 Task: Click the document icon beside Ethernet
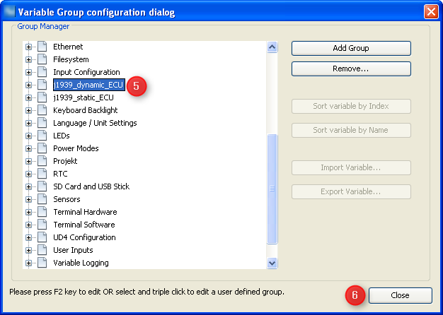pos(42,47)
